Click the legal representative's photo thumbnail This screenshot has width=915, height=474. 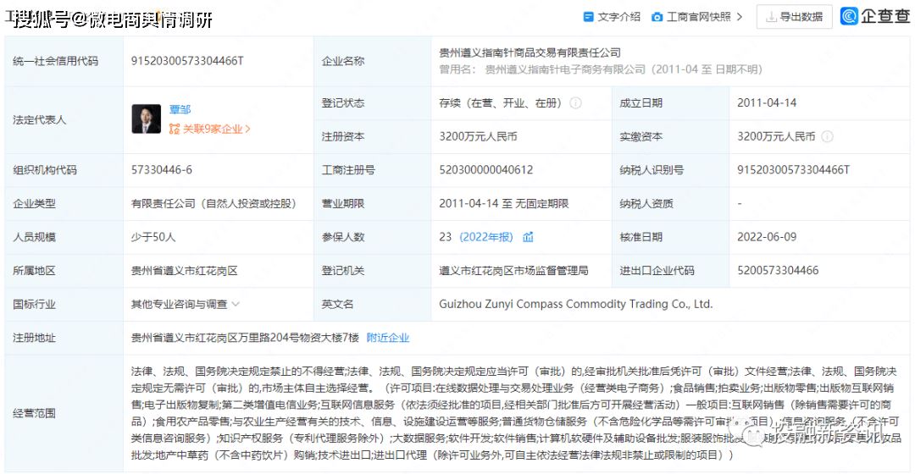pos(146,119)
